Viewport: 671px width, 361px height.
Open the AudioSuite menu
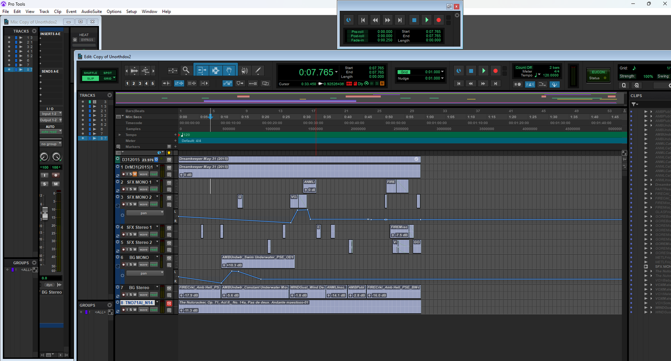pos(91,11)
